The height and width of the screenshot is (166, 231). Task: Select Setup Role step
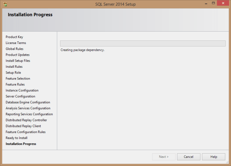point(13,73)
